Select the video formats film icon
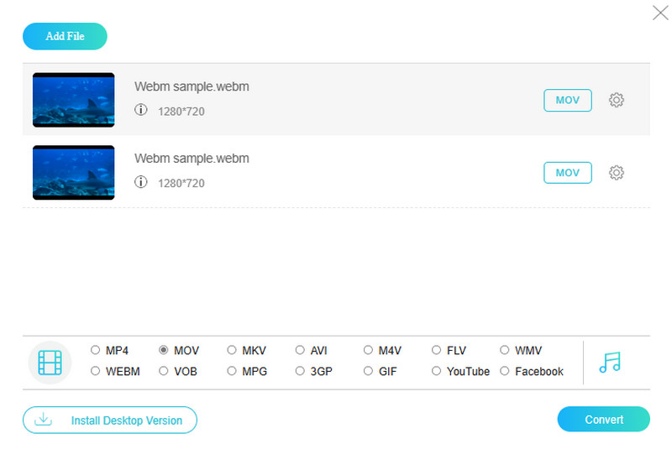 pos(50,363)
